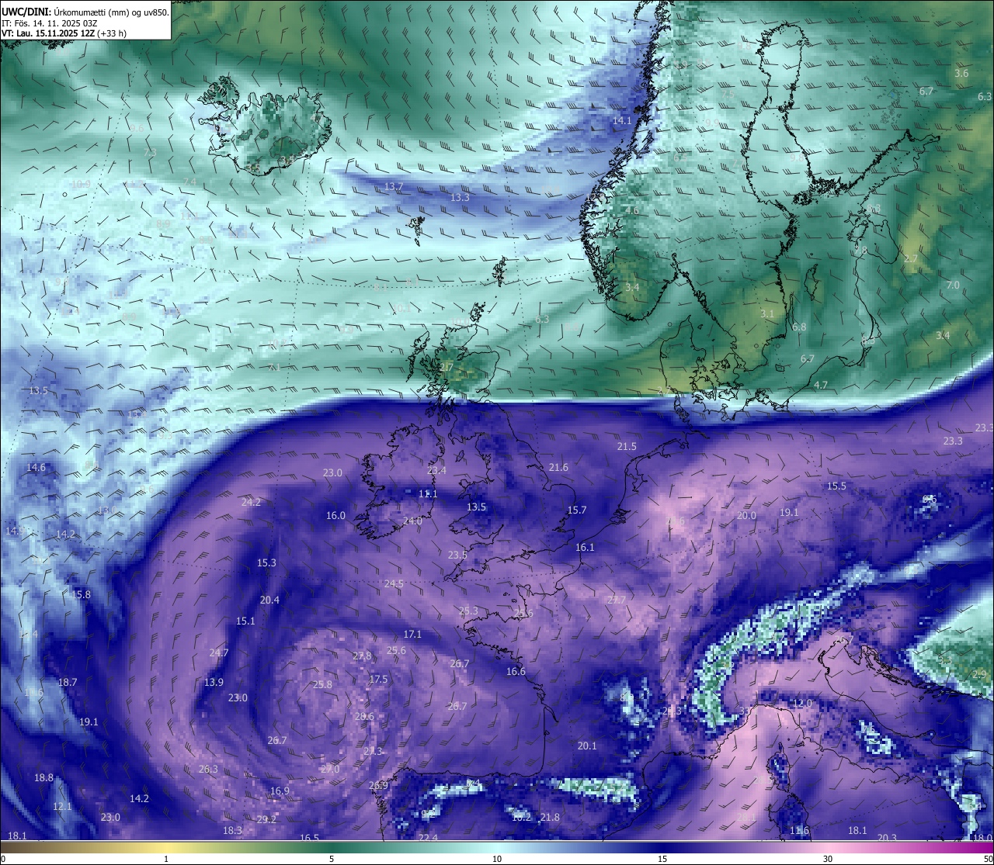The image size is (994, 865).
Task: Click the 17.5 value near the low centre
Action: click(x=378, y=680)
